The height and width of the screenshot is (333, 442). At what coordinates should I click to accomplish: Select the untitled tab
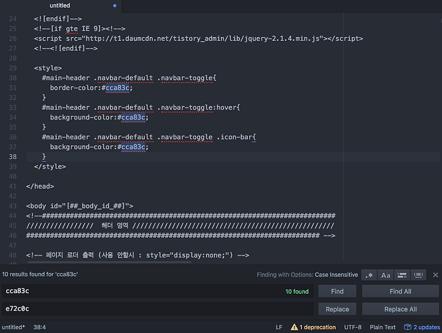[x=60, y=6]
